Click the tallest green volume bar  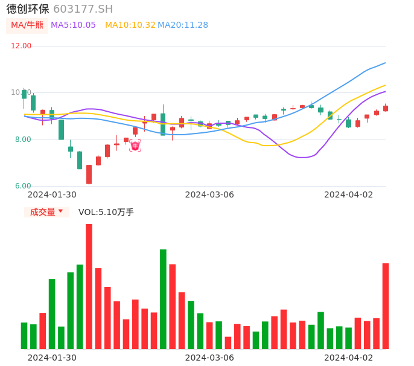tap(163, 299)
